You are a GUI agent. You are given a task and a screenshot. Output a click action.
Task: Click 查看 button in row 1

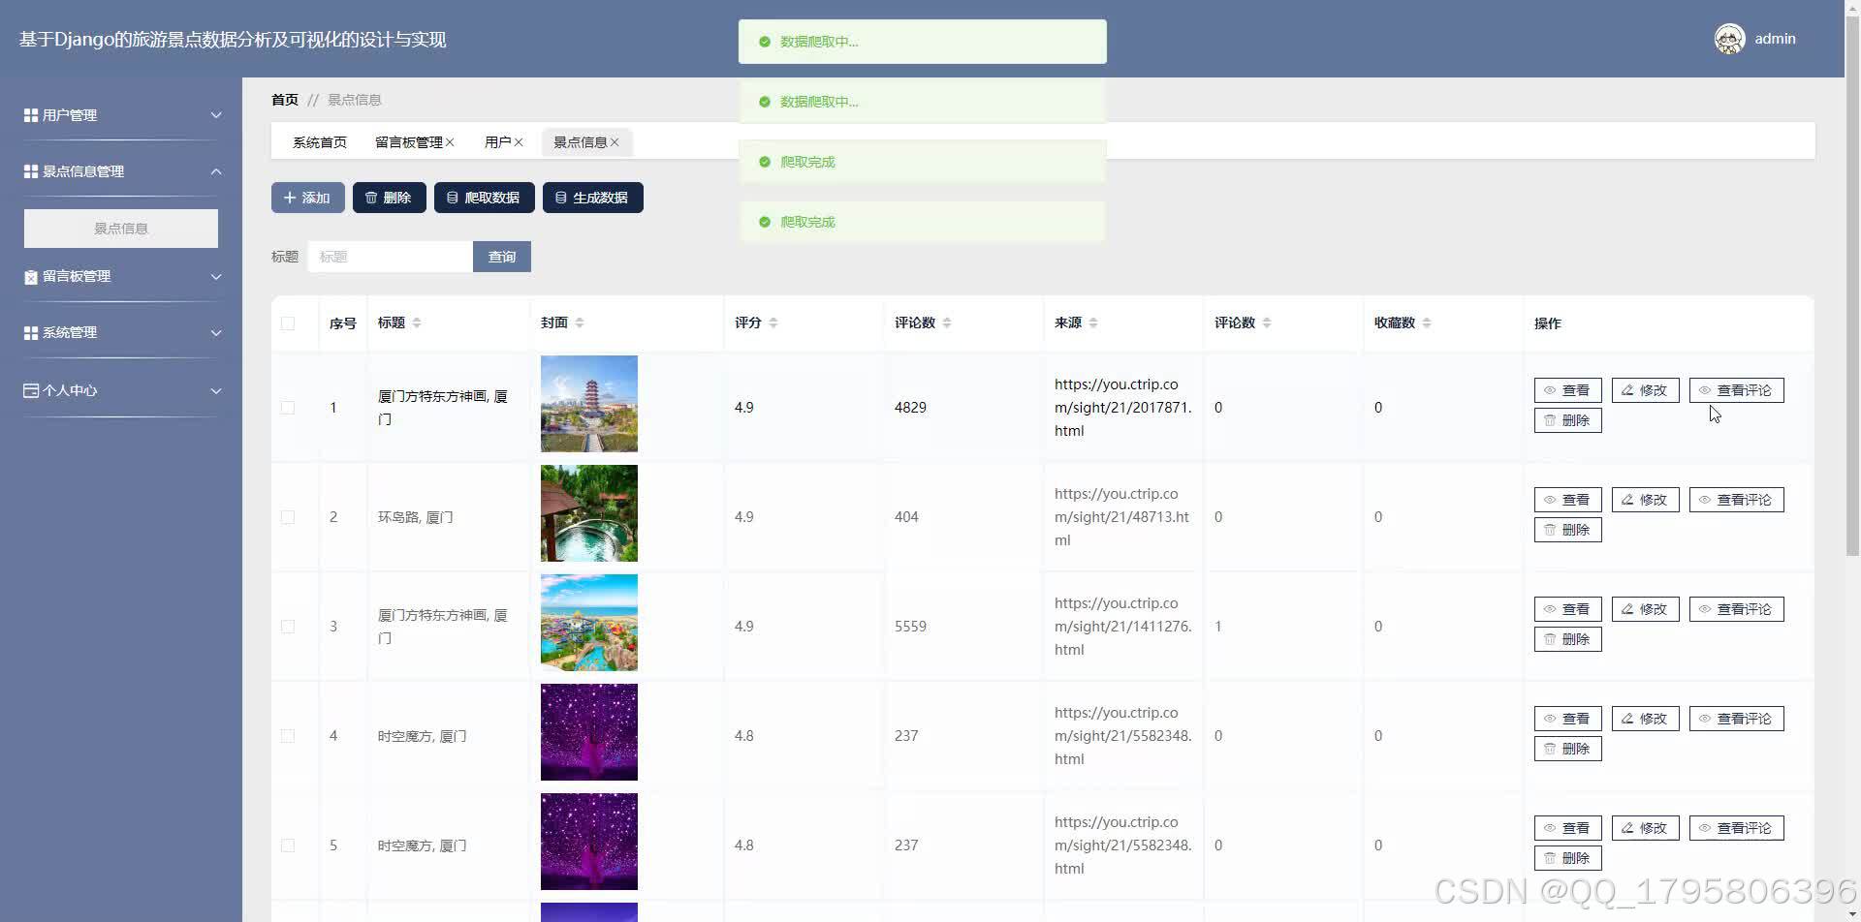pyautogui.click(x=1568, y=390)
